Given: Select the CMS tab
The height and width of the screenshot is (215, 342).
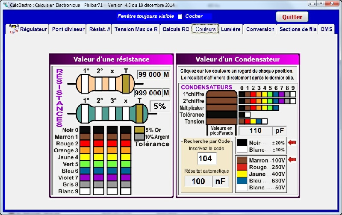Looking at the screenshot, I should tap(326, 29).
